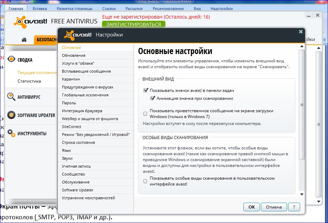The image size is (328, 223).
Task: Open Предупреждения о вирусах settings
Action: pos(96,87)
